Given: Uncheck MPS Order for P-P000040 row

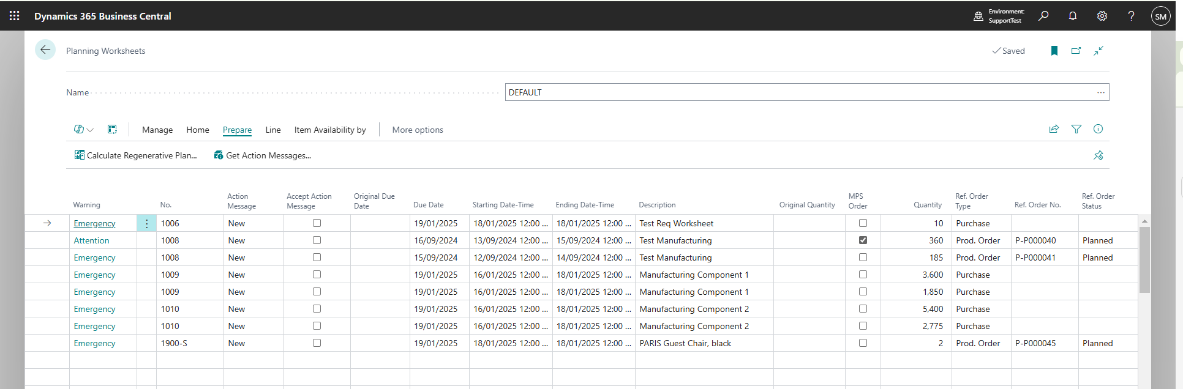Looking at the screenshot, I should click(863, 240).
